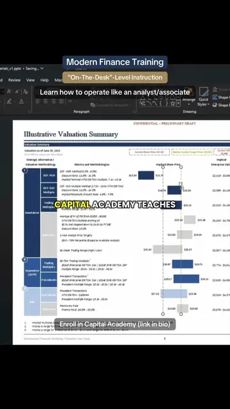
Task: Select navy bar for Separation precedent transactions
Action: point(186,279)
